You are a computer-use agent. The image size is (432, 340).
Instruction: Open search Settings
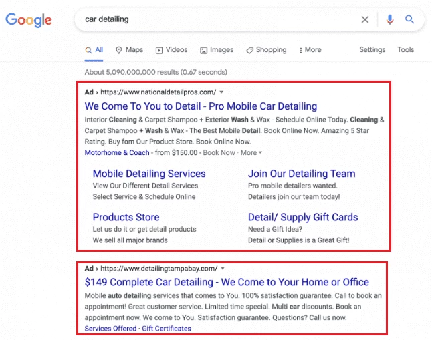coord(372,50)
